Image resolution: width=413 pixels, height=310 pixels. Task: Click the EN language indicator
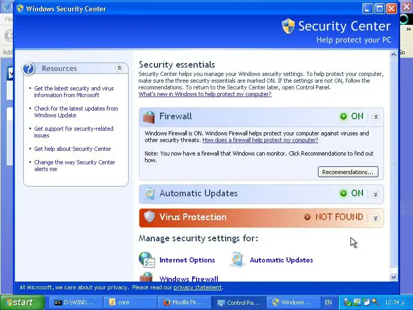click(x=328, y=302)
